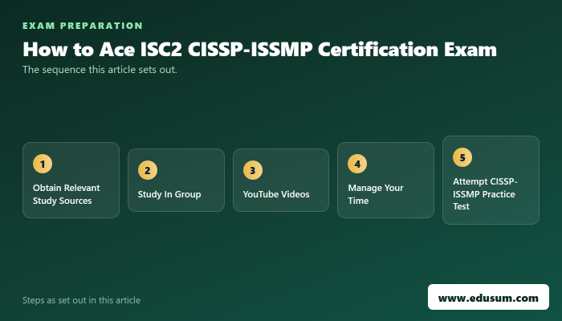Click the step 5 number badge
This screenshot has height=321, width=562.
coord(462,157)
